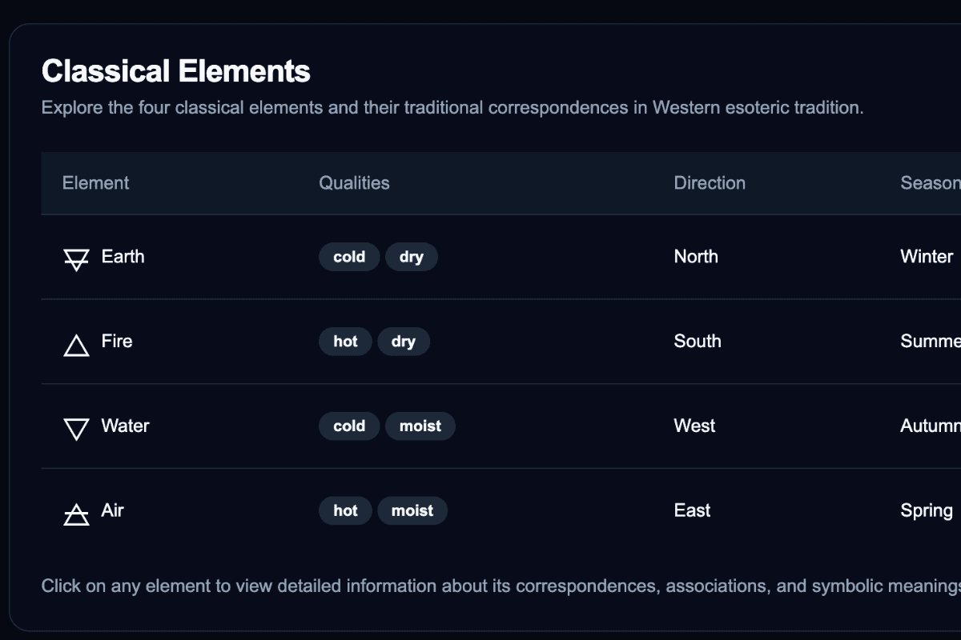961x640 pixels.
Task: Click the Water downward triangle icon
Action: pos(76,429)
